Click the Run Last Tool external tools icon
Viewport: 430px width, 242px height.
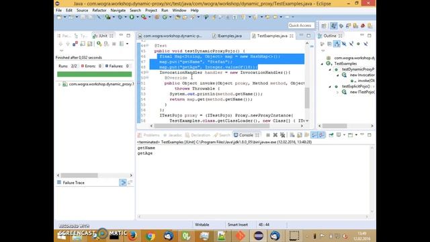144,17
